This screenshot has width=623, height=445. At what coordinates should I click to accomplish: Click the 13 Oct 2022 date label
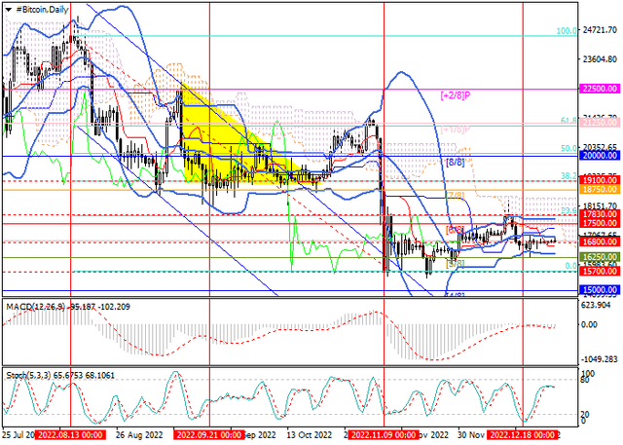pyautogui.click(x=310, y=434)
